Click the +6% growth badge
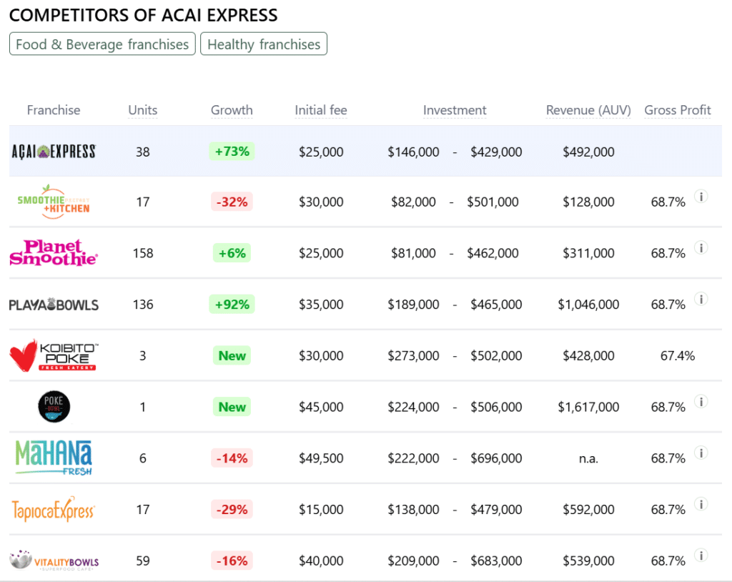Image resolution: width=732 pixels, height=582 pixels. pos(232,253)
